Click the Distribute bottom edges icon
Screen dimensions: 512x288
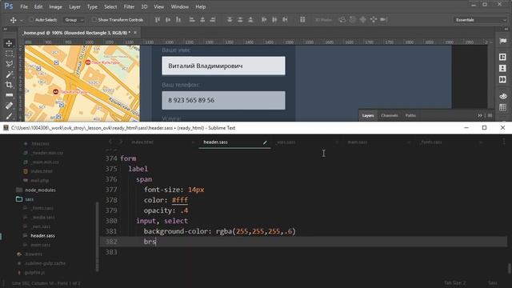[x=250, y=20]
